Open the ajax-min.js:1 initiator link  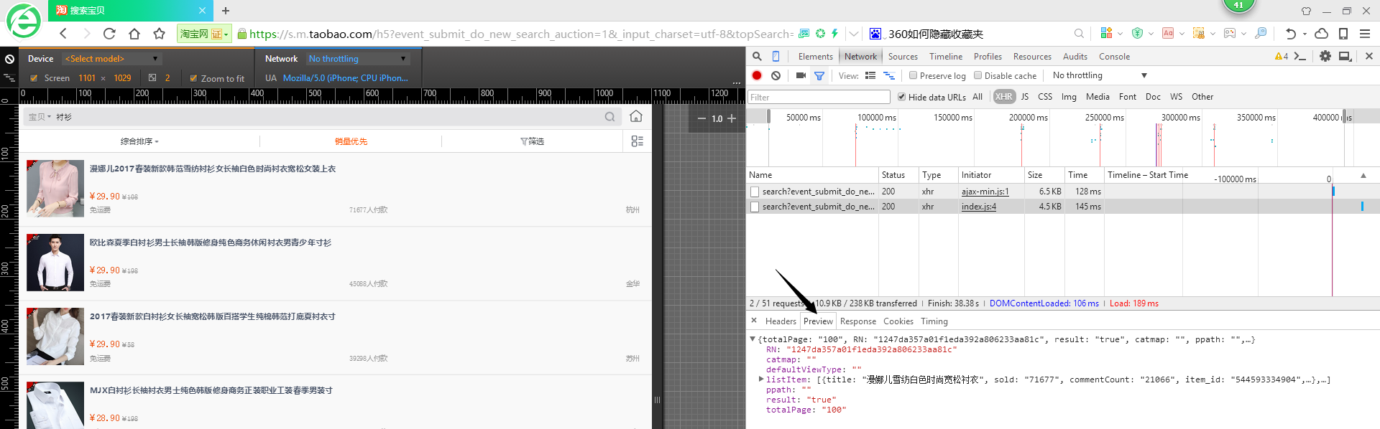tap(985, 192)
